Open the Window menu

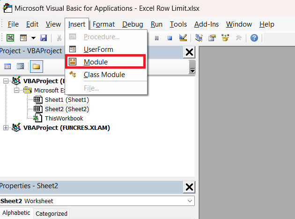pos(239,24)
